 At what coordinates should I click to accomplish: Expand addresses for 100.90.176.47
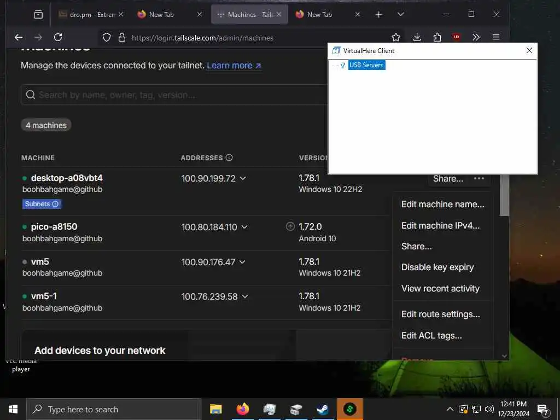(x=242, y=262)
